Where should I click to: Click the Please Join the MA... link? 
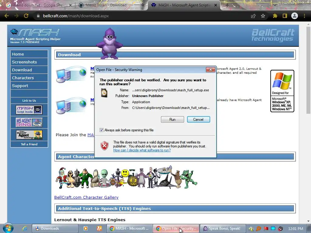(x=91, y=135)
